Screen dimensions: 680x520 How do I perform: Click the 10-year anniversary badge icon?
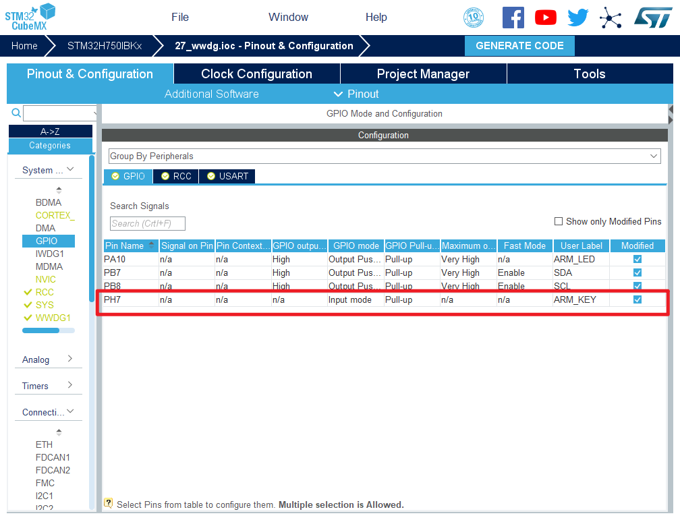point(474,18)
